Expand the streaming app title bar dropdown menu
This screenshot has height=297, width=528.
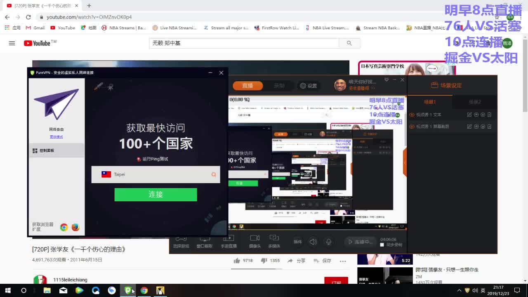pos(387,80)
